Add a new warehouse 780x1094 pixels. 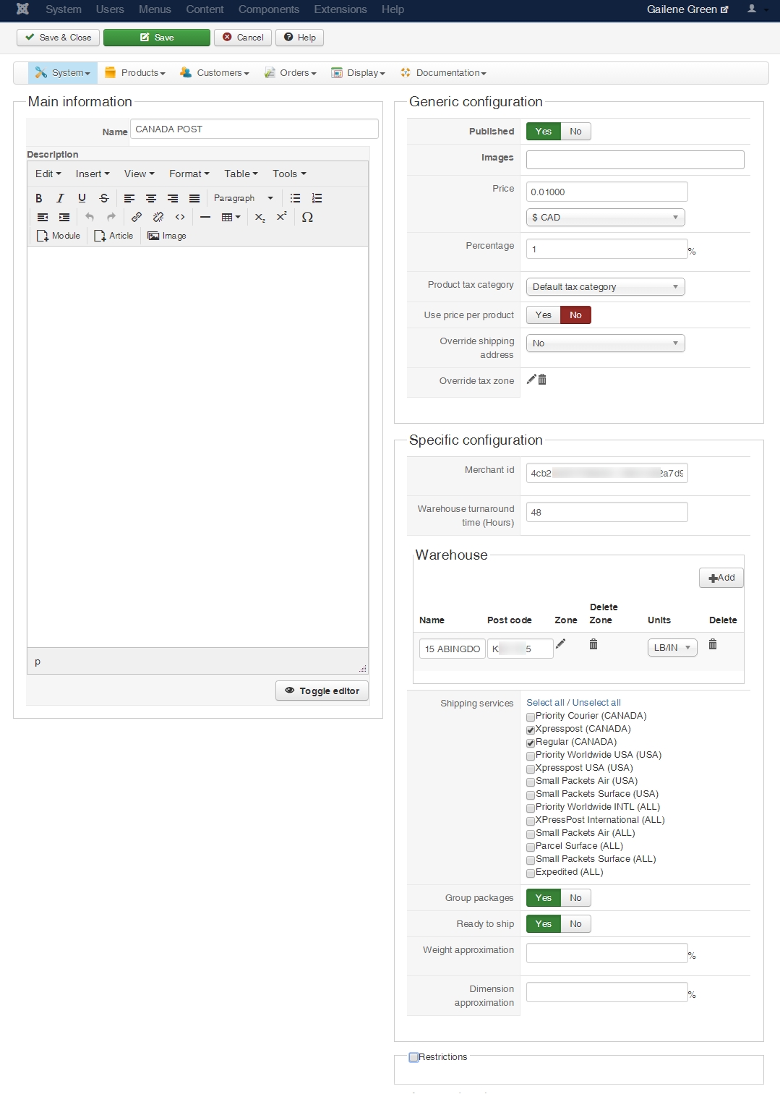pyautogui.click(x=721, y=578)
